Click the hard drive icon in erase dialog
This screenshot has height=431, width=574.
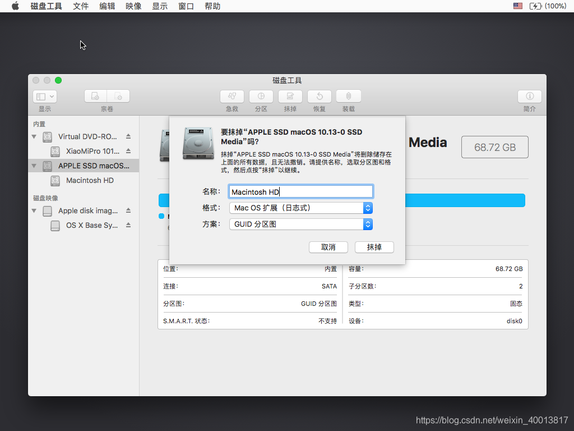pyautogui.click(x=198, y=143)
